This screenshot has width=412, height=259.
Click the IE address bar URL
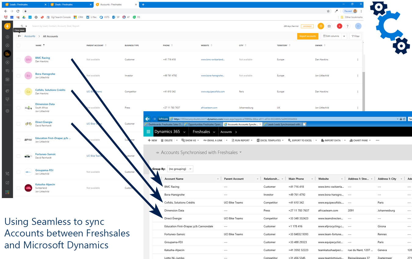[235, 119]
